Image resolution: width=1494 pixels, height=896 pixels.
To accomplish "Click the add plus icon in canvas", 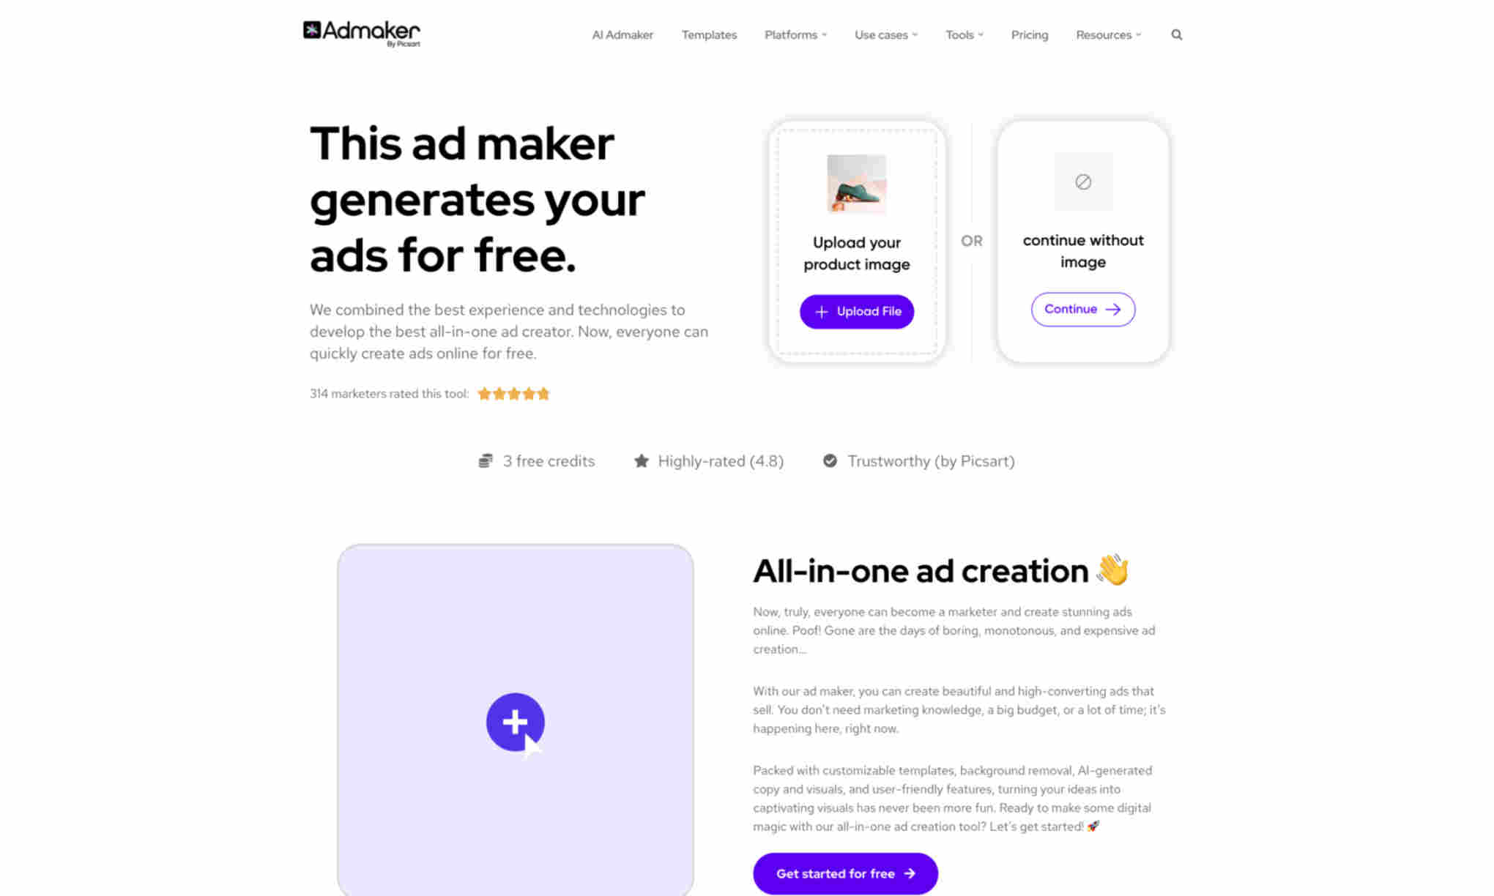I will [x=514, y=722].
